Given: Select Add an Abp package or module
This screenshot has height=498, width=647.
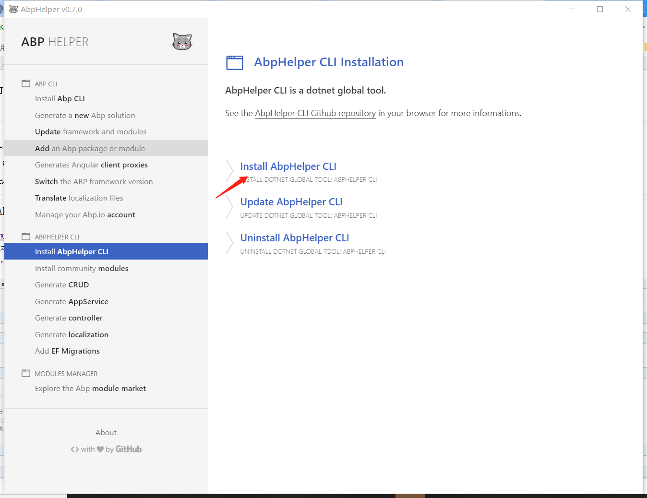Looking at the screenshot, I should tap(106, 148).
